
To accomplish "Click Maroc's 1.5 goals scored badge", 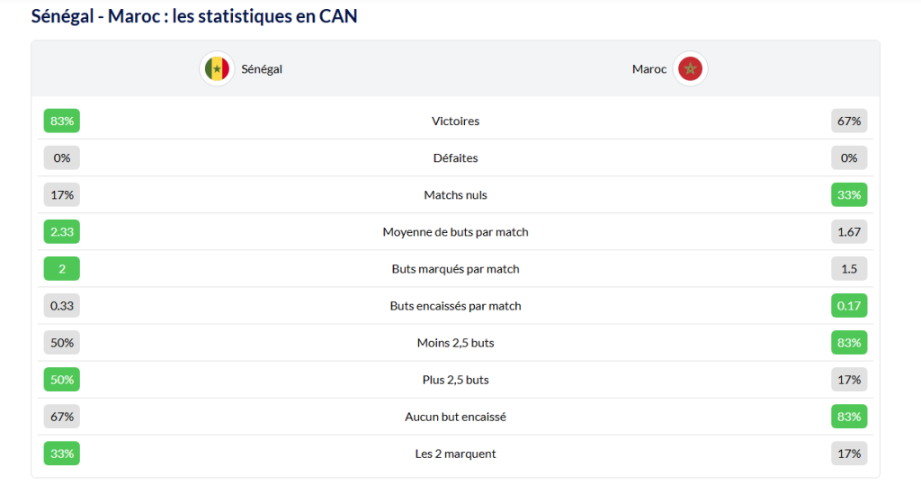I will [849, 268].
